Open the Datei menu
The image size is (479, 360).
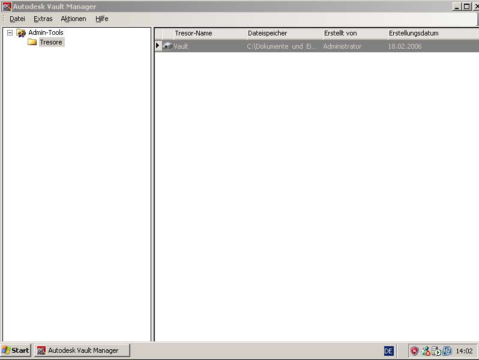tap(17, 19)
